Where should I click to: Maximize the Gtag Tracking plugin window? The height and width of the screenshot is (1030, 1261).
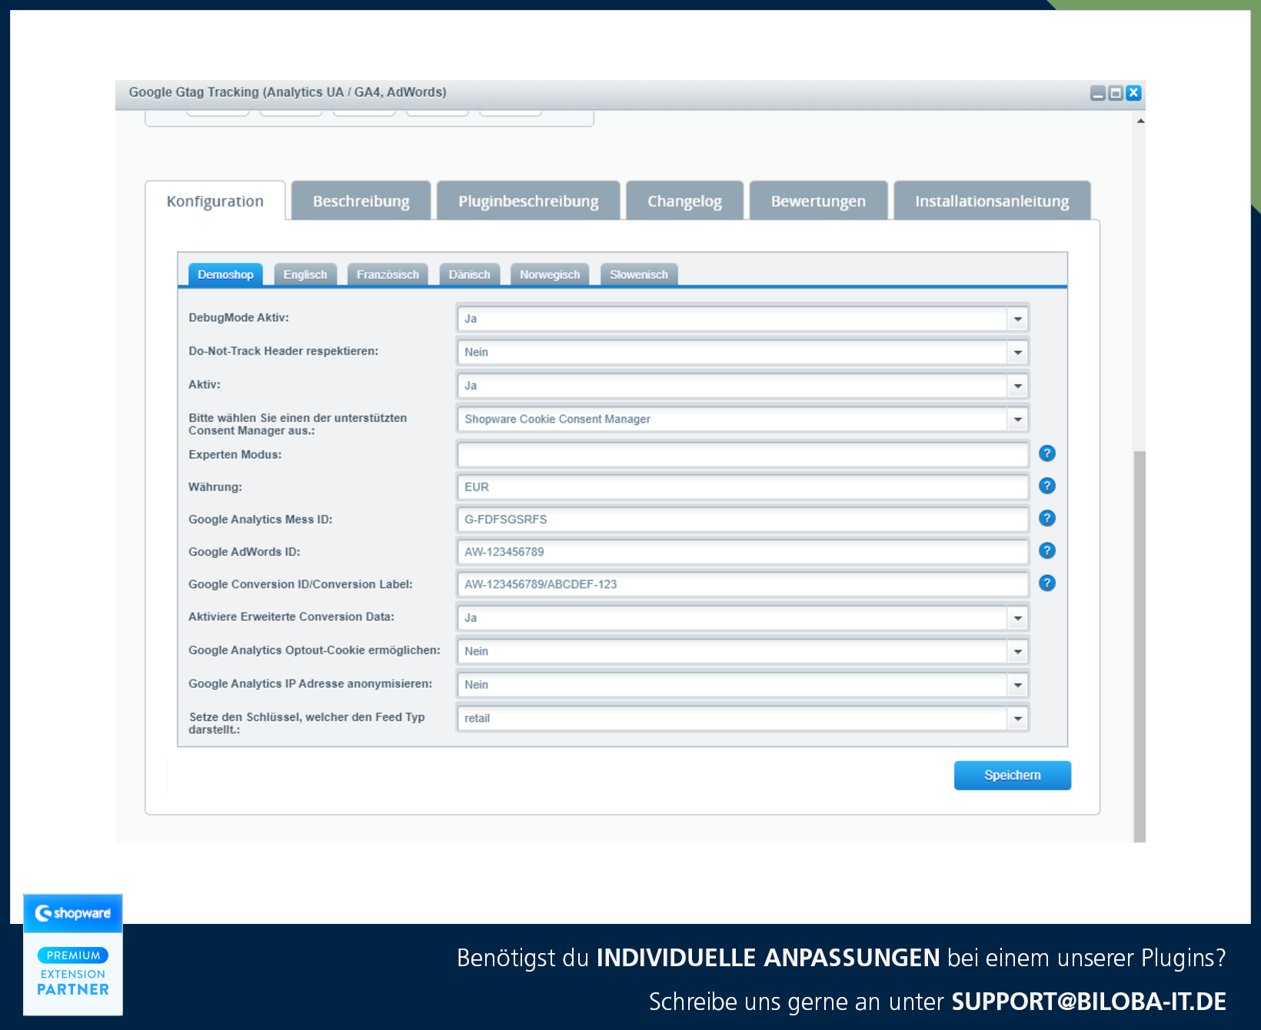(x=1116, y=93)
